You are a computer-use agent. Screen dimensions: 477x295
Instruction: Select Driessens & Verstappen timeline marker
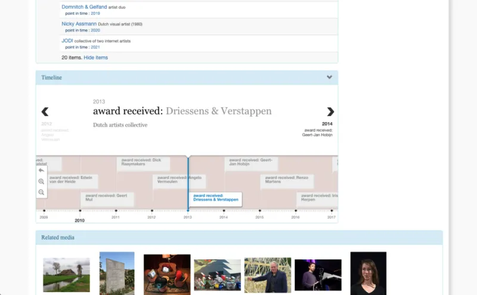216,199
